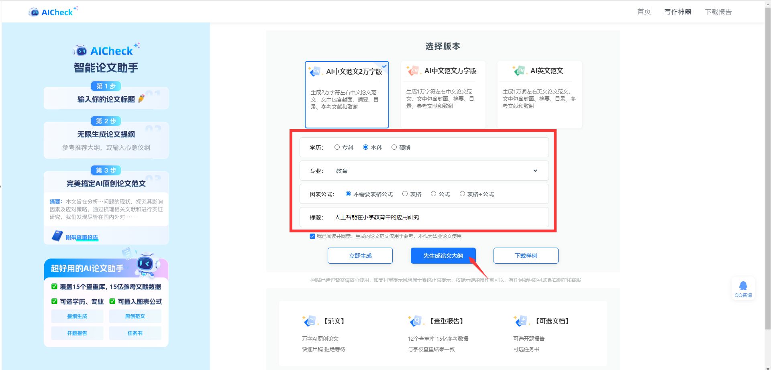
Task: Click the large AICheck sidebar logo
Action: tap(106, 50)
